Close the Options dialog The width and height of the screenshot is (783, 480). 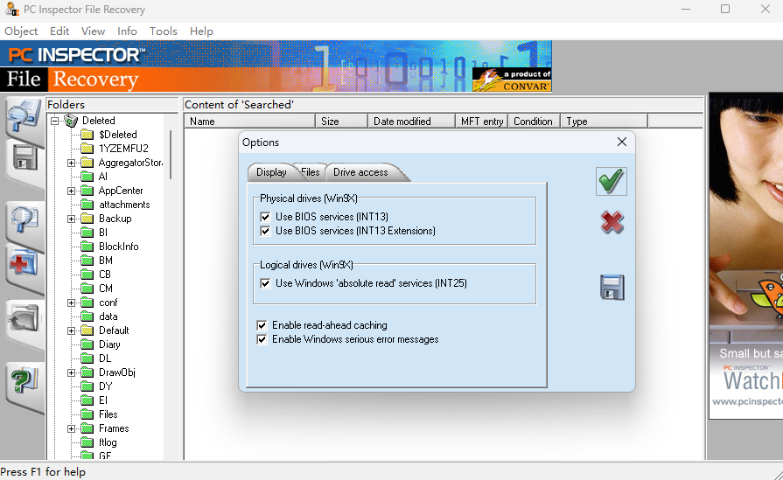(622, 142)
